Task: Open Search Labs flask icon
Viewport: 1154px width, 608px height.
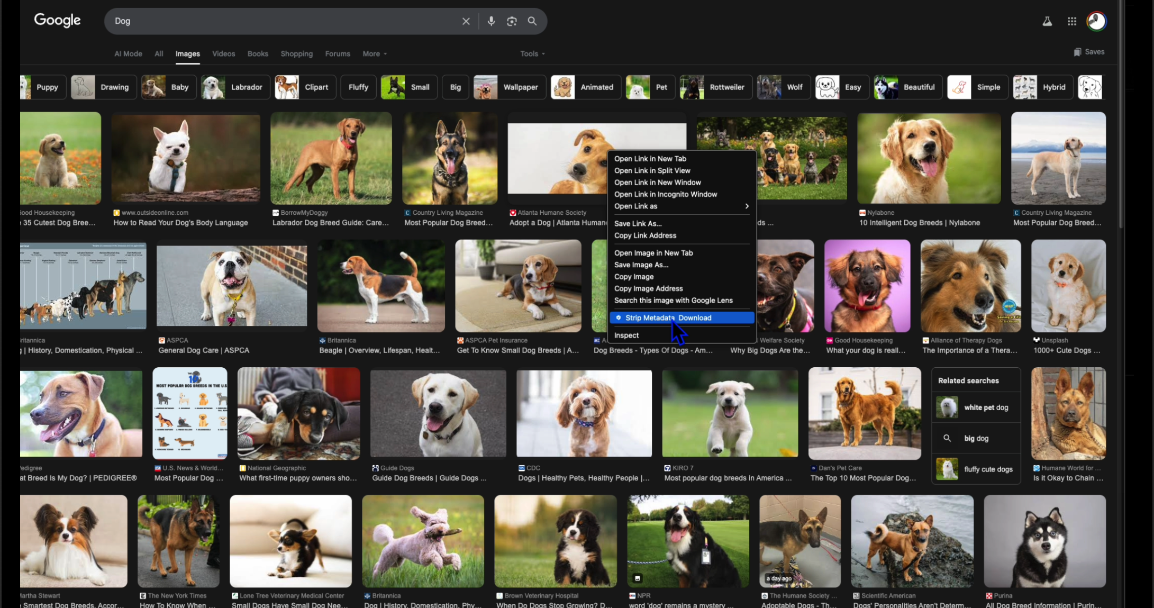Action: pyautogui.click(x=1047, y=21)
